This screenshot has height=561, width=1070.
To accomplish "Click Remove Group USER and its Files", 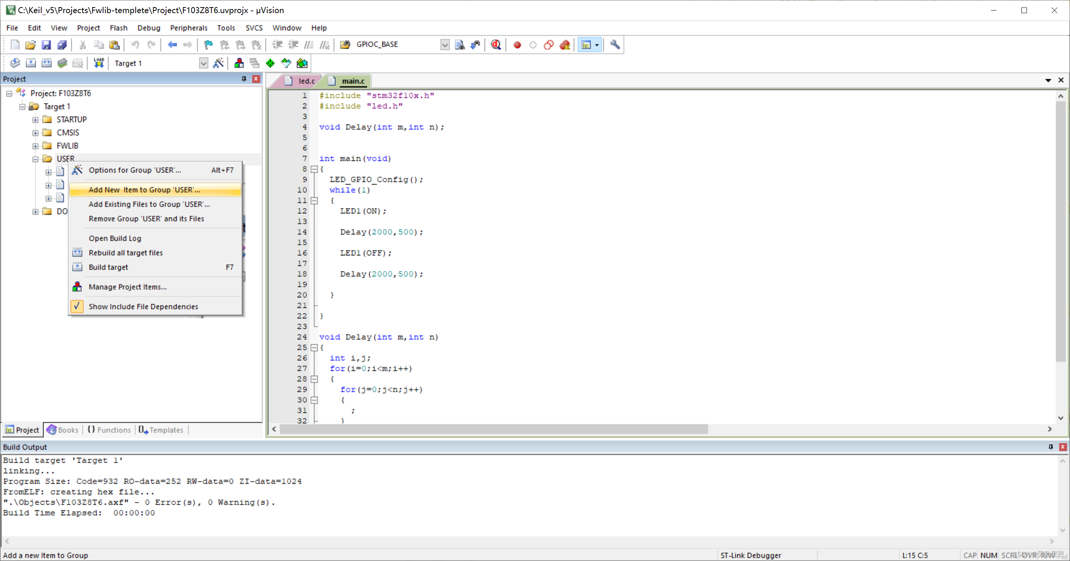I will click(x=147, y=218).
